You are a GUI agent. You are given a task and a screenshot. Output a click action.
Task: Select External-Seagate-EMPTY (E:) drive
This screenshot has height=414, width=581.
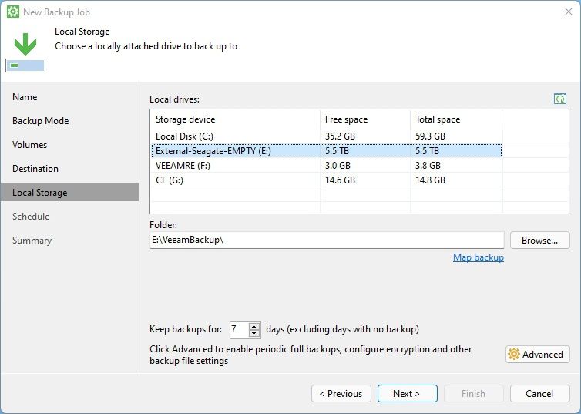click(x=326, y=151)
